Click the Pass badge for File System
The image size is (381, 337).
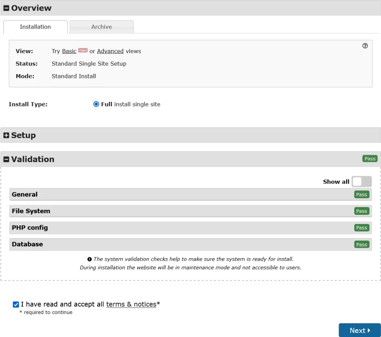point(361,211)
